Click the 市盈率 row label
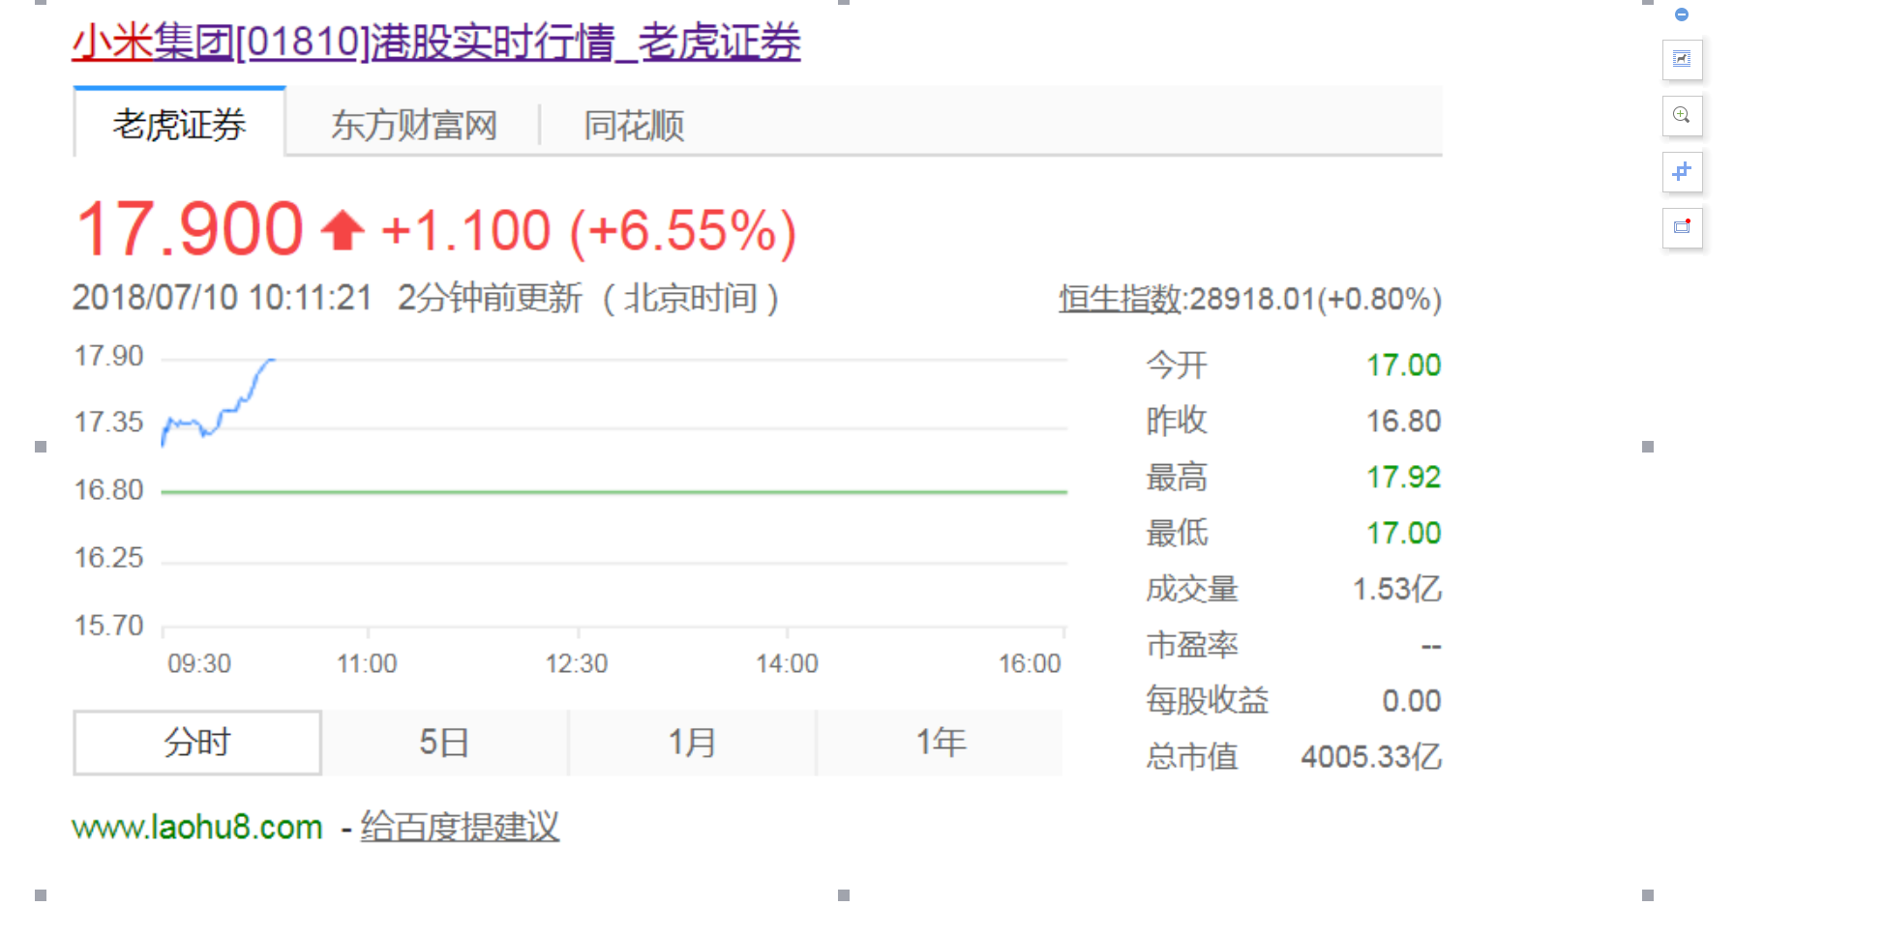Screen dimensions: 1884x935 (1192, 644)
